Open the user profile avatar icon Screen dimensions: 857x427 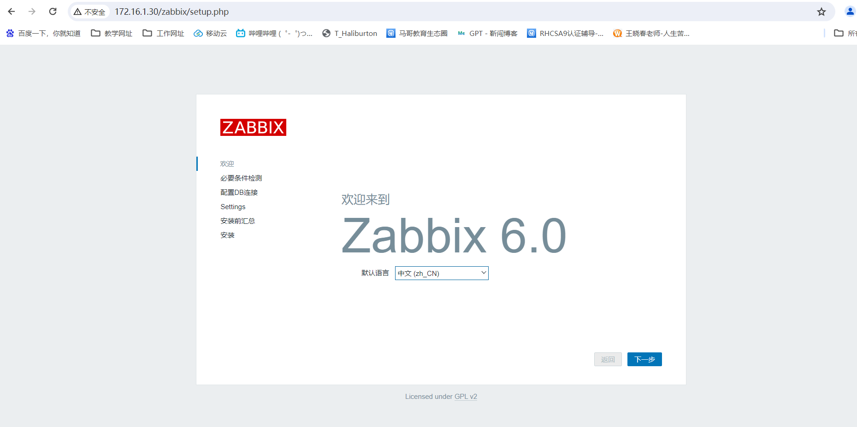(850, 12)
